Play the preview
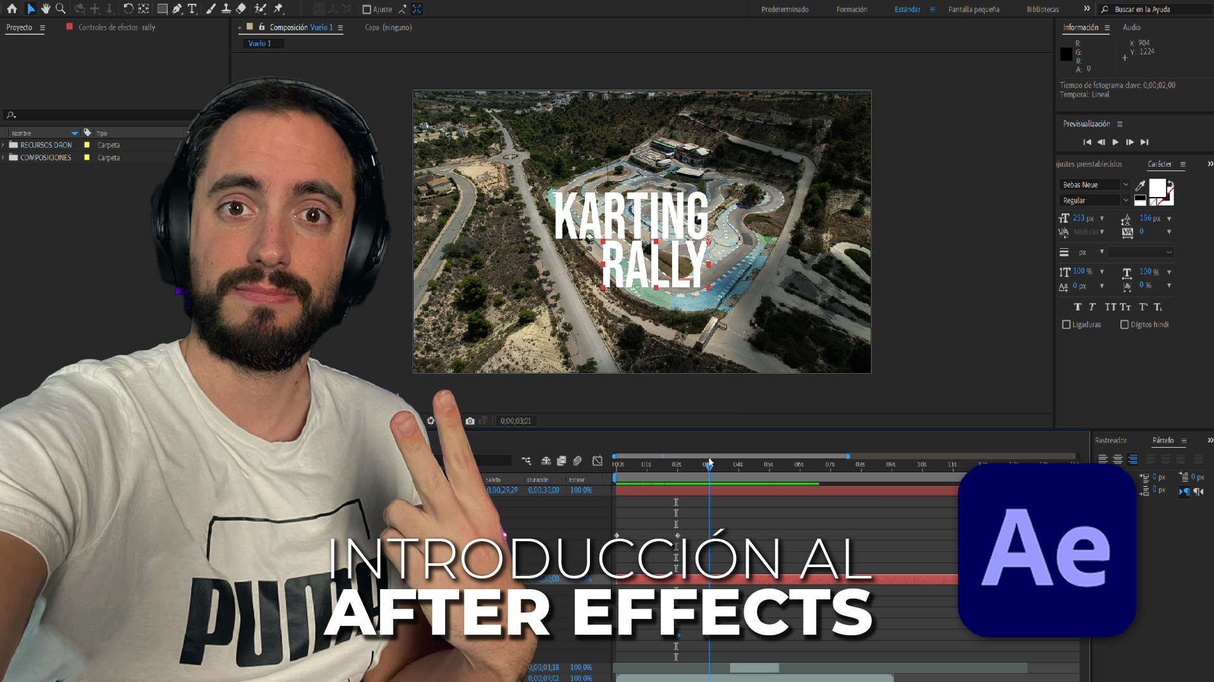Screen dimensions: 1214x682 pyautogui.click(x=1115, y=142)
